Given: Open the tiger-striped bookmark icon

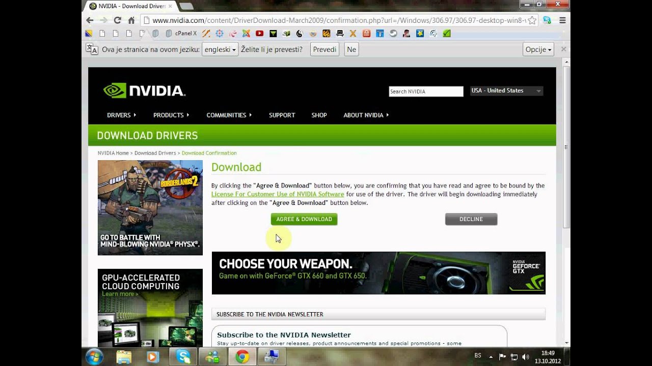Looking at the screenshot, I should coord(326,34).
